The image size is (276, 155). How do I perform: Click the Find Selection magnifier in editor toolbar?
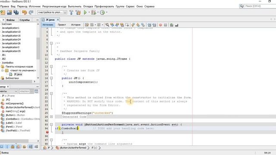tap(107, 25)
